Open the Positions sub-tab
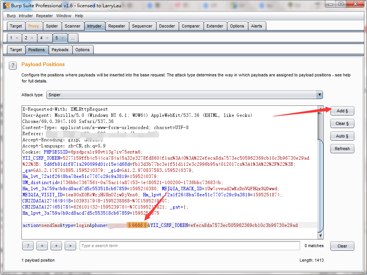This screenshot has width=367, height=275. [x=36, y=50]
